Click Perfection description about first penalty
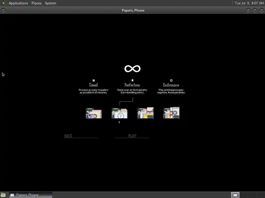Image resolution: width=265 pixels, height=198 pixels. (x=132, y=91)
